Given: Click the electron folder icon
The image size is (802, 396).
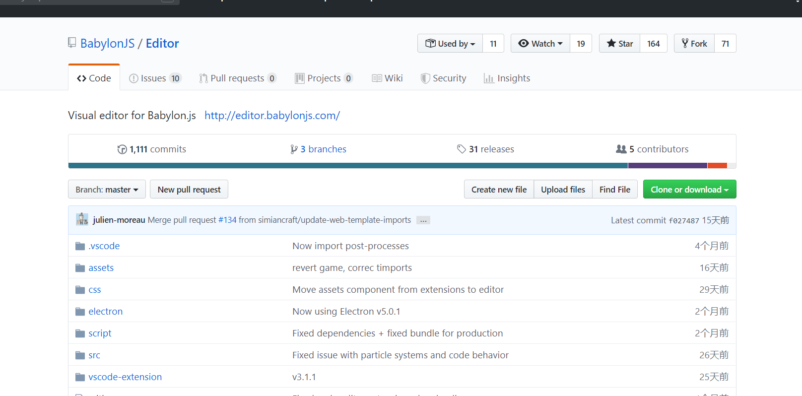Looking at the screenshot, I should (x=80, y=312).
